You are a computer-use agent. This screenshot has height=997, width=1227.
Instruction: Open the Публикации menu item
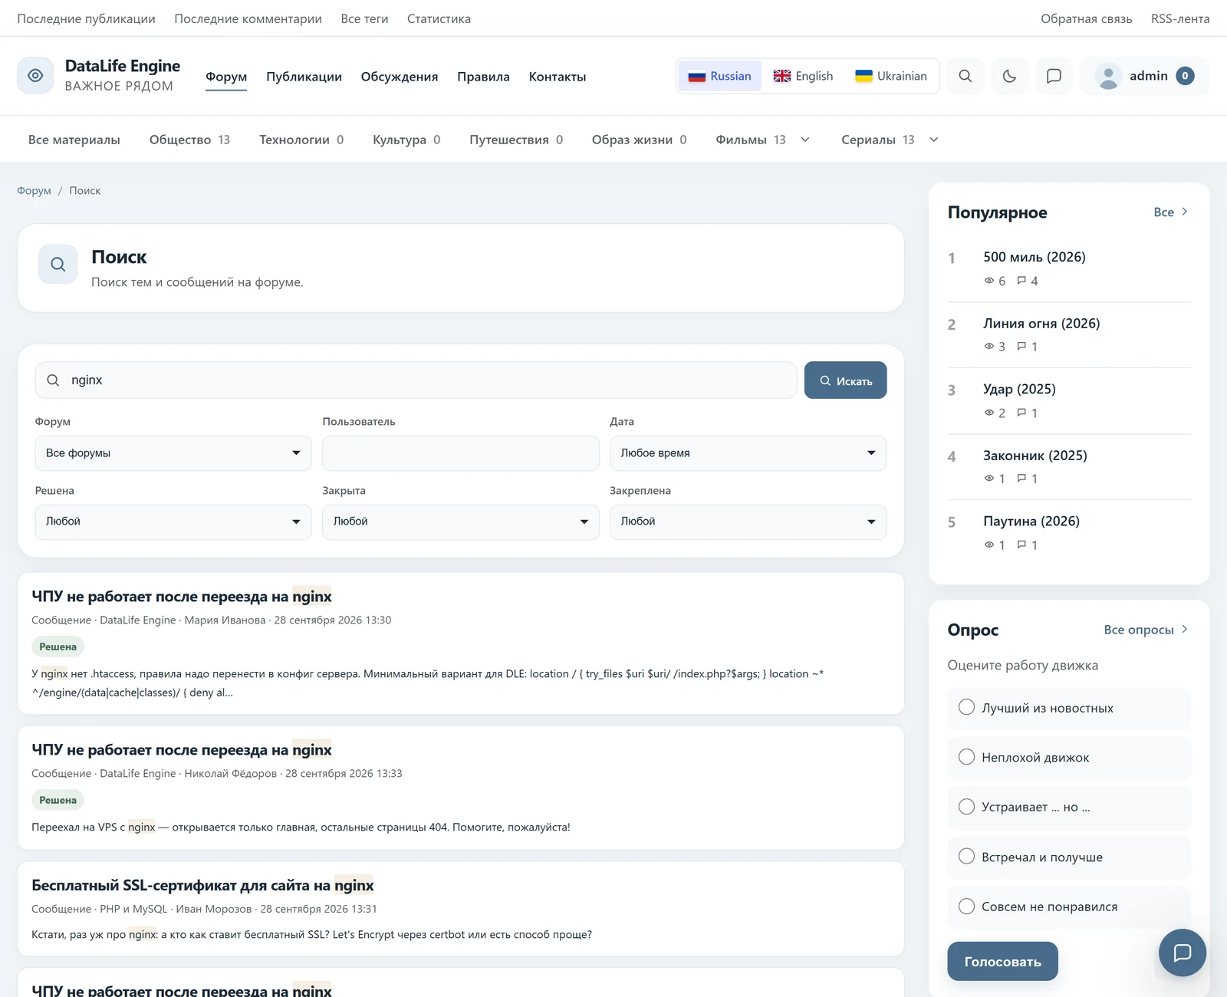[x=304, y=77]
